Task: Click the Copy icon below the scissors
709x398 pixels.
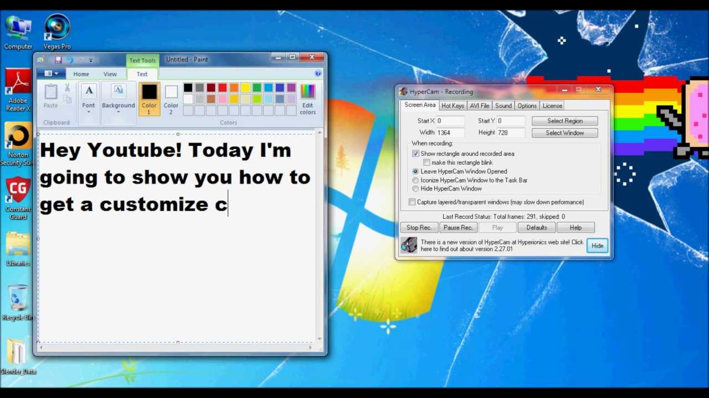Action: pos(68,99)
